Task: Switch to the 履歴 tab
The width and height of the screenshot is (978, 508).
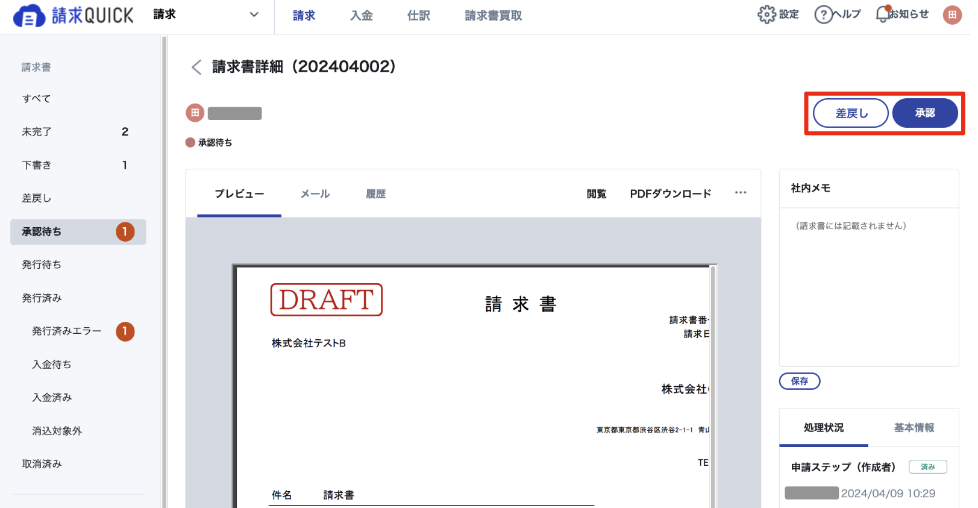Action: pos(376,194)
